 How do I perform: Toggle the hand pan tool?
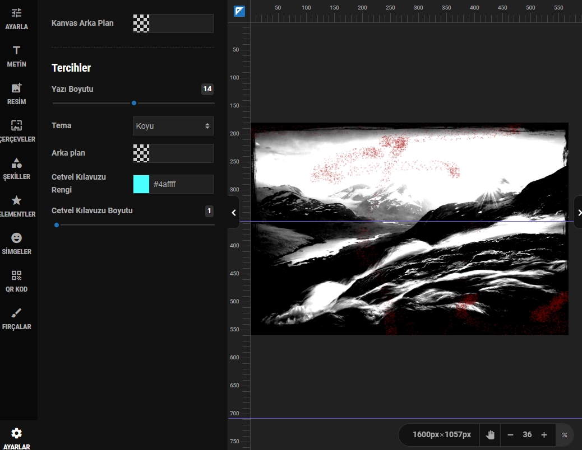(490, 435)
